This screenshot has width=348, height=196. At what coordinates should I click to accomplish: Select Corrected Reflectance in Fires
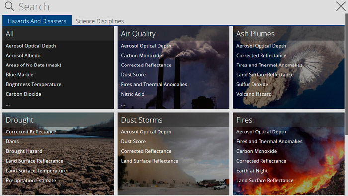[x=261, y=161]
